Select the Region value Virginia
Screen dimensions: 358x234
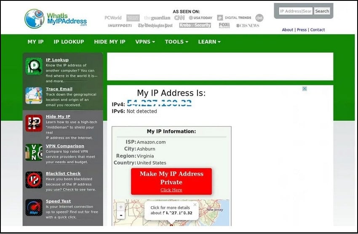(x=145, y=156)
